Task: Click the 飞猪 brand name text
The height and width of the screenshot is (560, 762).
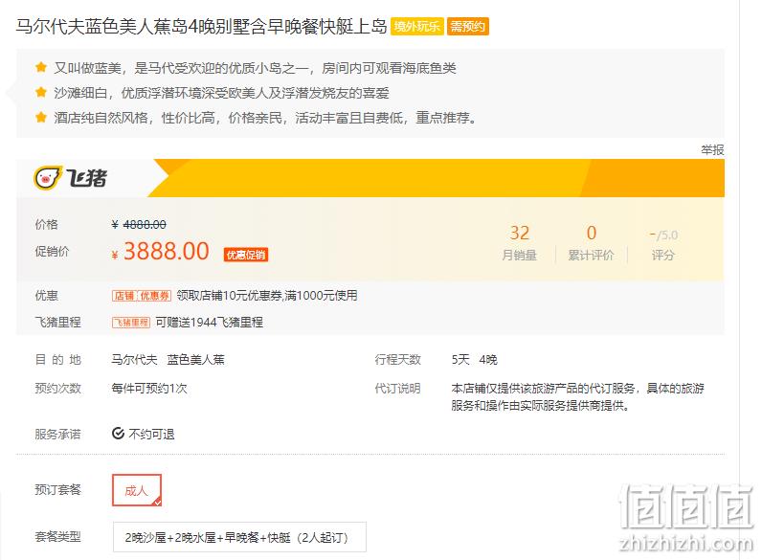Action: (86, 178)
